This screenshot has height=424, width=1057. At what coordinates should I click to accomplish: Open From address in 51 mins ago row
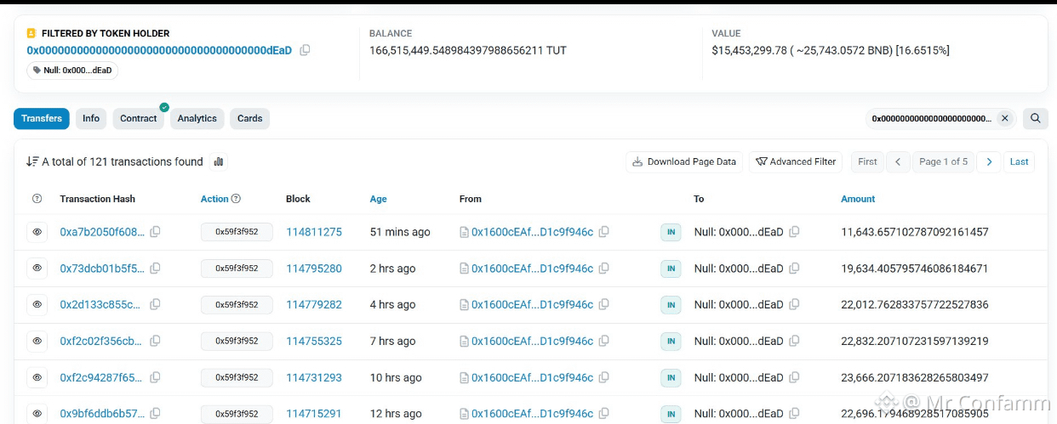point(532,232)
